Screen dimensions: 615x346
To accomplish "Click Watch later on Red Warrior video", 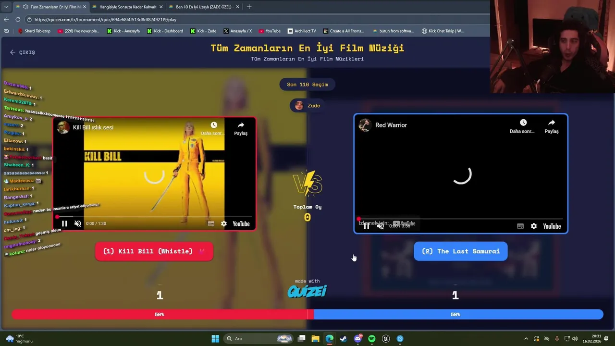I will point(523,126).
